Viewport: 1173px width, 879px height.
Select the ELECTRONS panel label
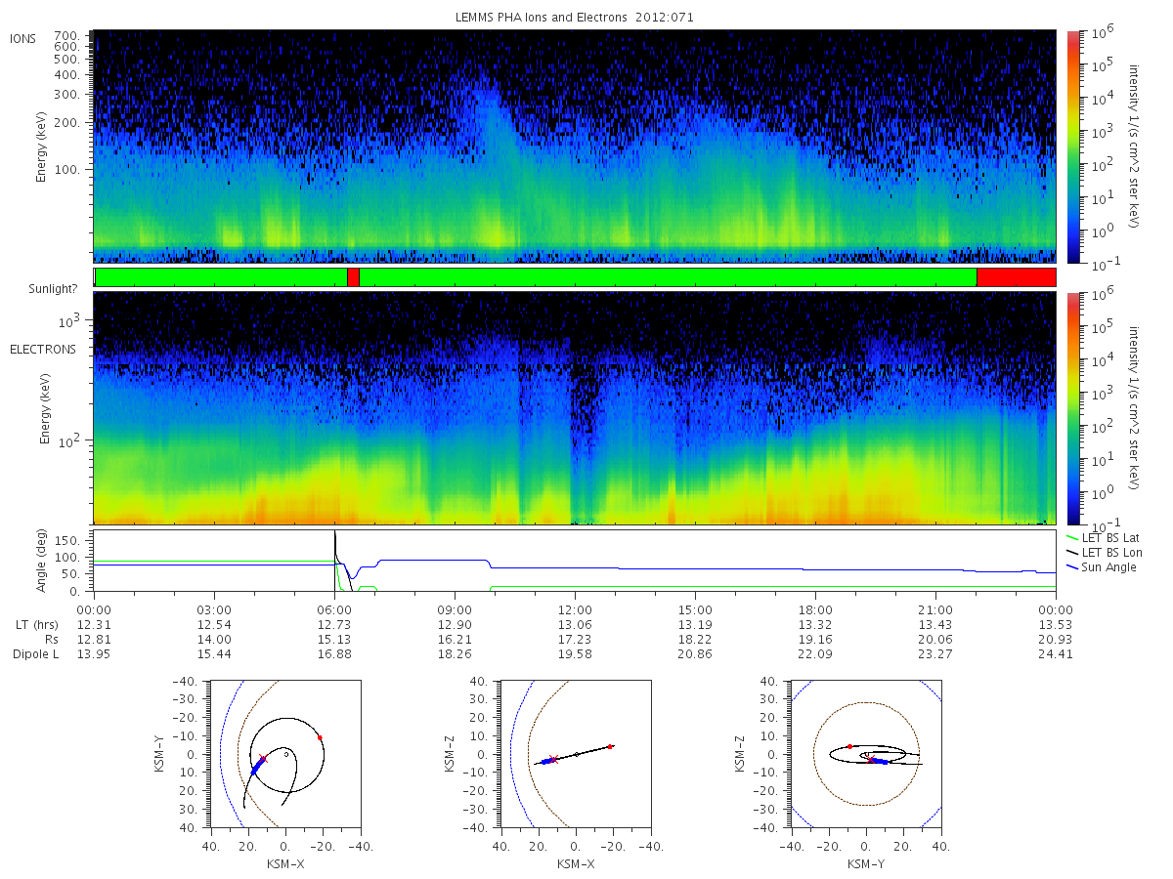42,349
